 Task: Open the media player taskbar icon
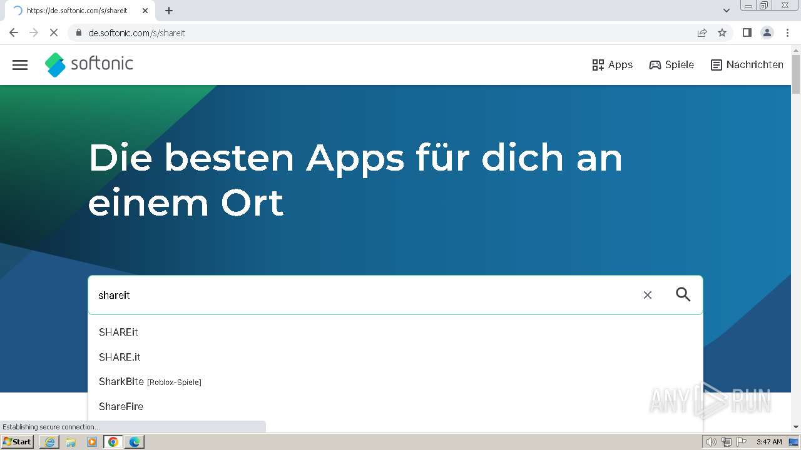point(92,442)
